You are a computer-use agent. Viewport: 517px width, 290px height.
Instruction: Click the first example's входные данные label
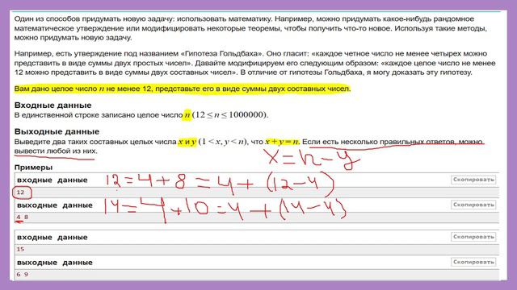click(x=52, y=180)
